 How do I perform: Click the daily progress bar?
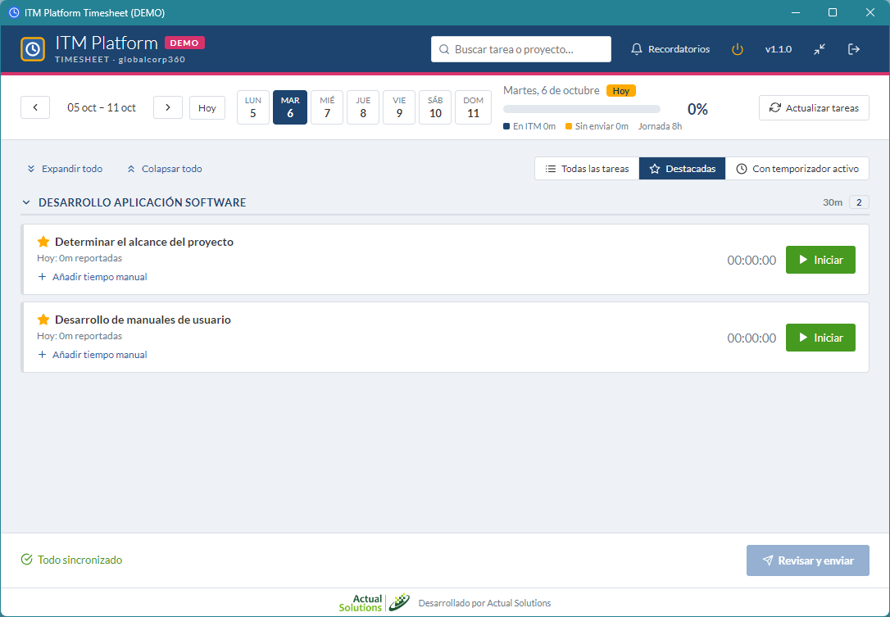(582, 109)
